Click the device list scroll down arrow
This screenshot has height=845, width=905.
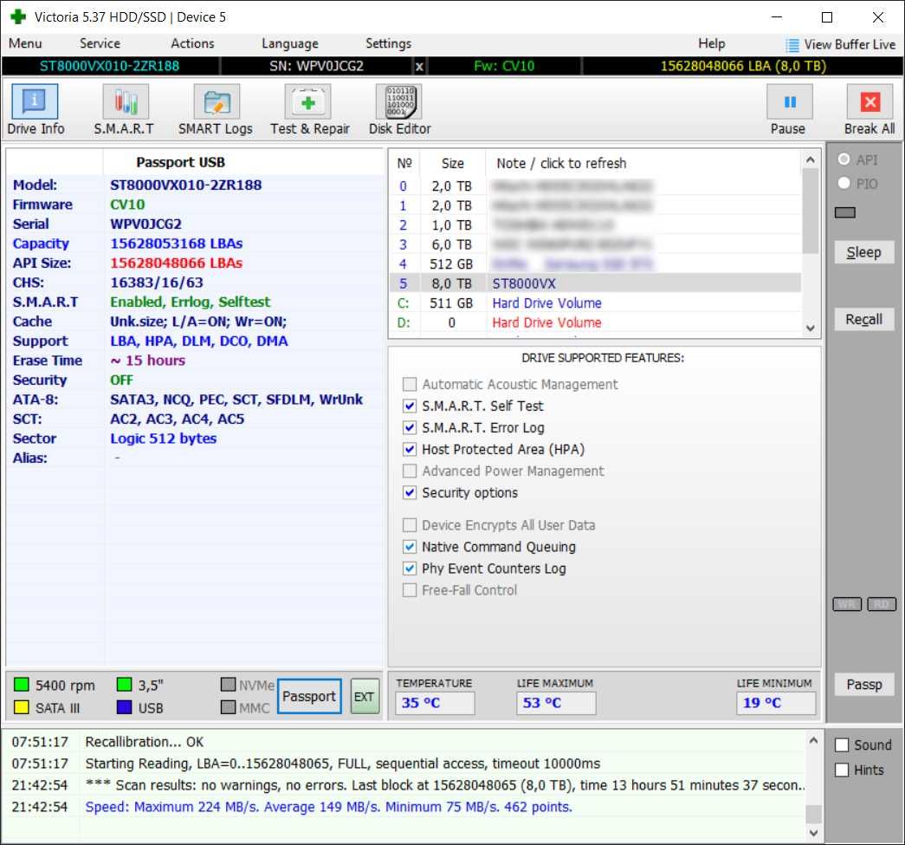point(811,328)
